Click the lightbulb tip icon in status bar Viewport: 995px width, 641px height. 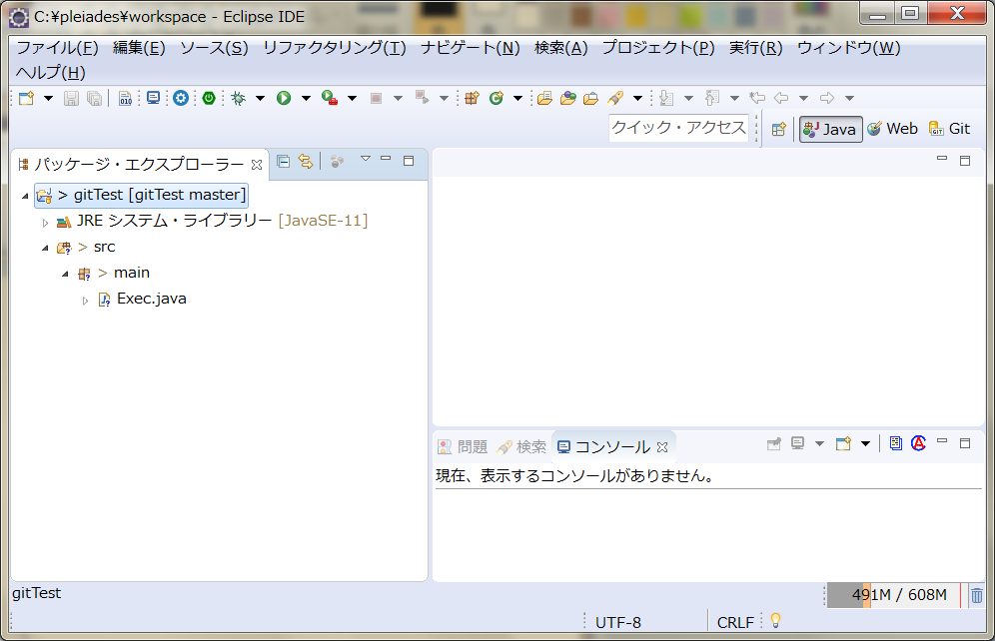pos(775,620)
